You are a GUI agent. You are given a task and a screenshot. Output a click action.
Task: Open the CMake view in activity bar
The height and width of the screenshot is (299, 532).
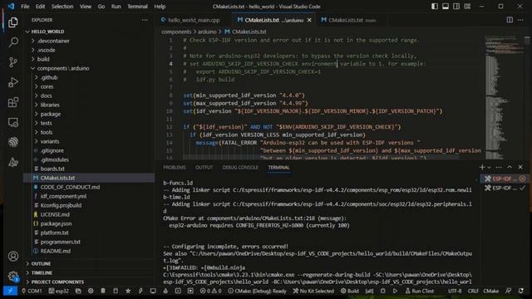coord(13,162)
